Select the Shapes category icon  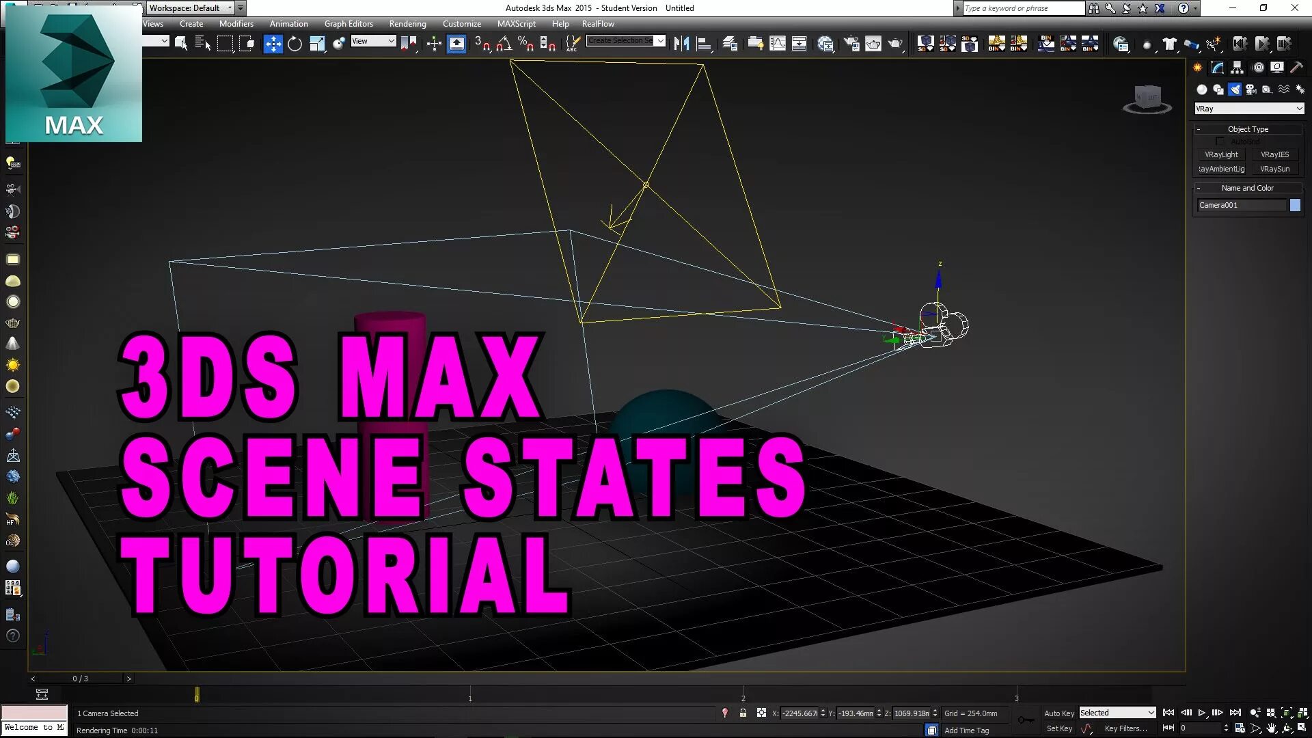[1218, 90]
